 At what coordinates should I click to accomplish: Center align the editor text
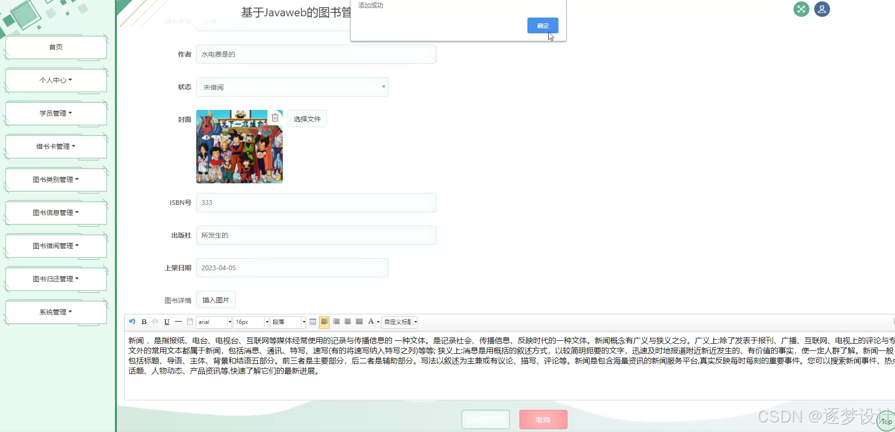click(x=347, y=322)
